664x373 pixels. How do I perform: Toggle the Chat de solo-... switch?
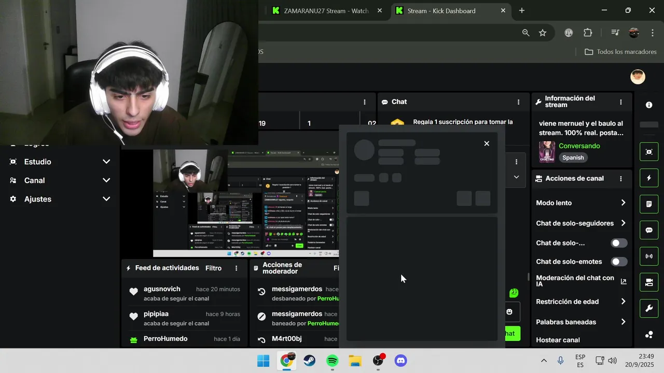tap(619, 243)
